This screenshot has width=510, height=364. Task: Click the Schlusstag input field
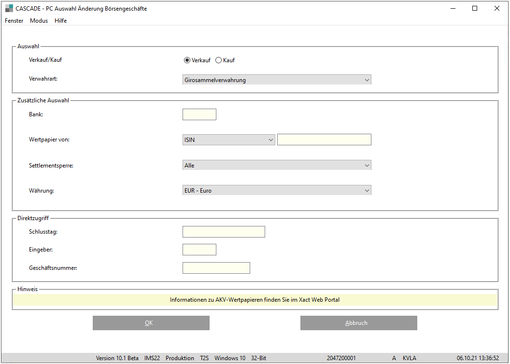224,232
